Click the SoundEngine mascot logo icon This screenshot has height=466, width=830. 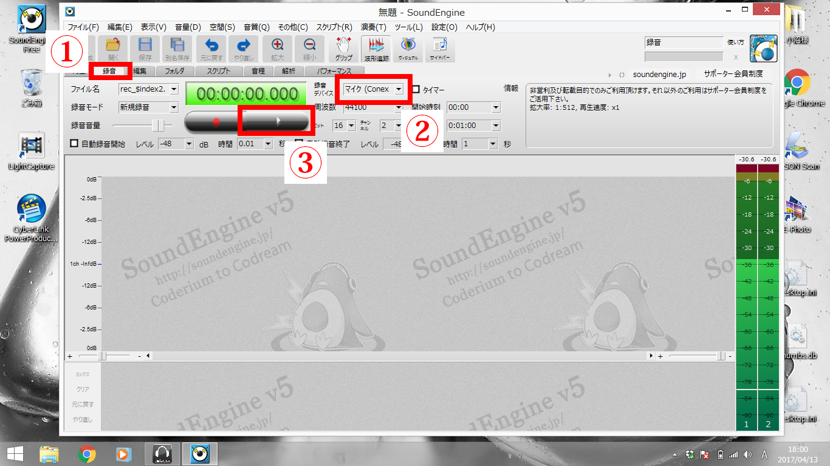coord(764,49)
